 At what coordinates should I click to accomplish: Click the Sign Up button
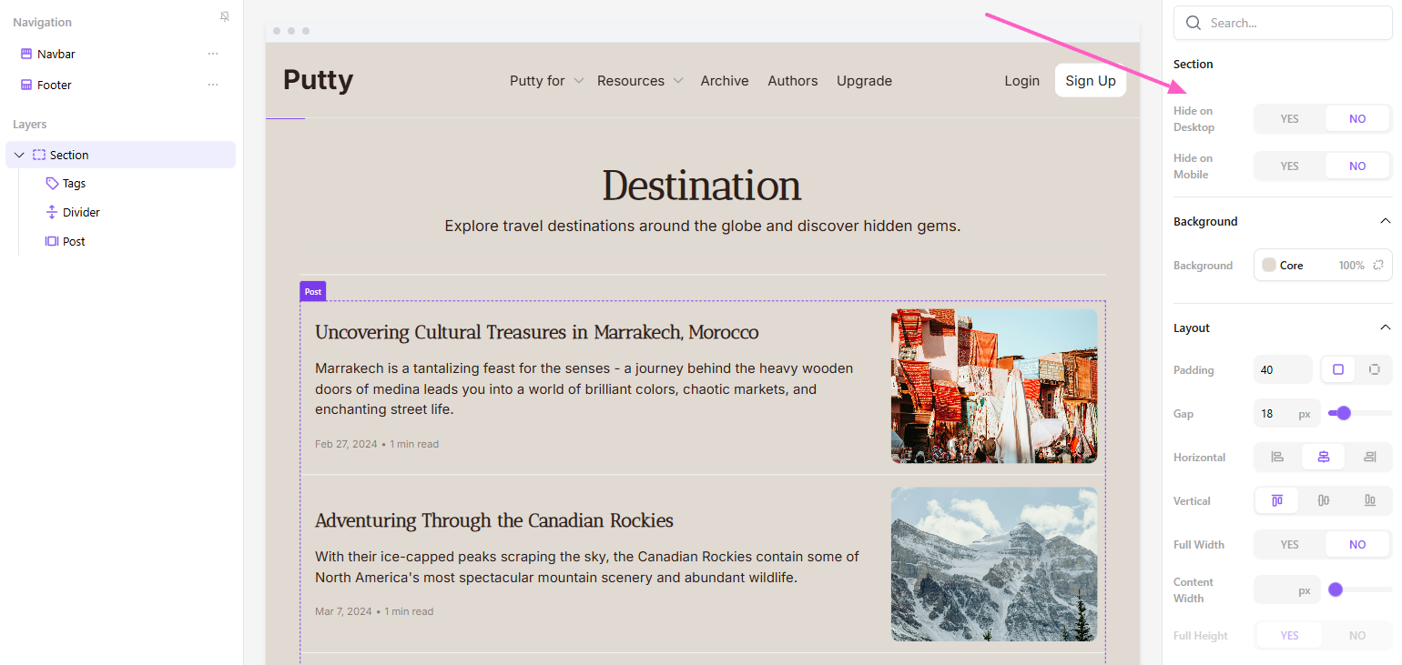(x=1090, y=80)
